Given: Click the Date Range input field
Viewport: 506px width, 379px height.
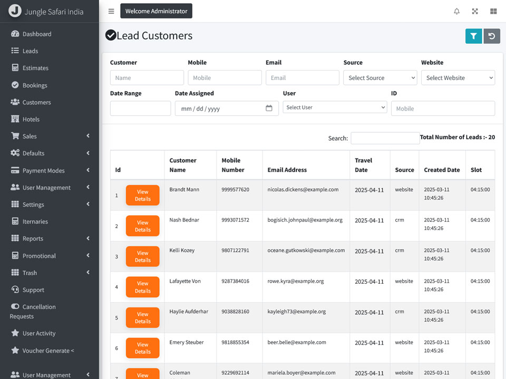Looking at the screenshot, I should (140, 108).
